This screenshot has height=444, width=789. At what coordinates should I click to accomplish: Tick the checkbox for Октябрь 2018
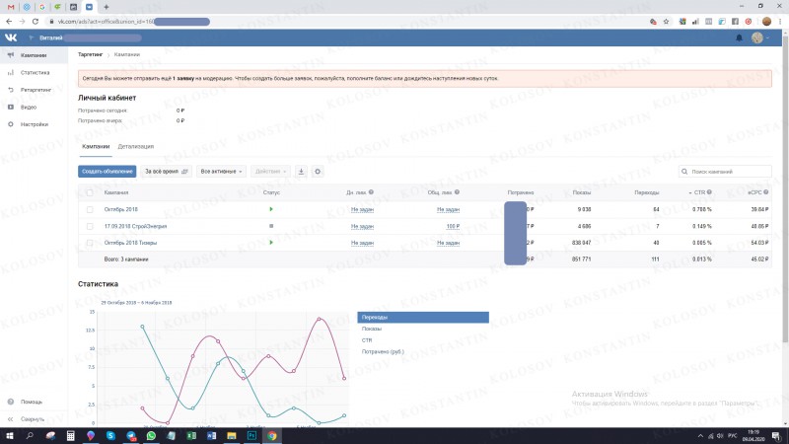pyautogui.click(x=90, y=209)
